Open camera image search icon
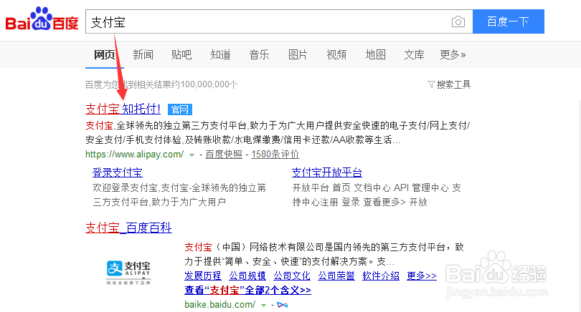The width and height of the screenshot is (581, 312). click(458, 21)
